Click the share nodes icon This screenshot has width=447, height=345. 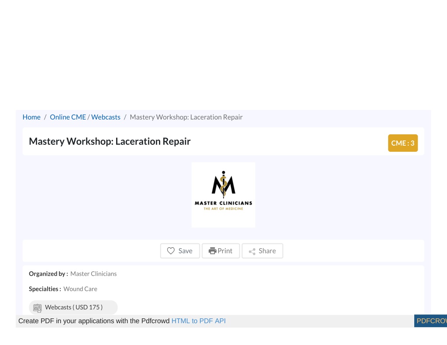point(252,251)
